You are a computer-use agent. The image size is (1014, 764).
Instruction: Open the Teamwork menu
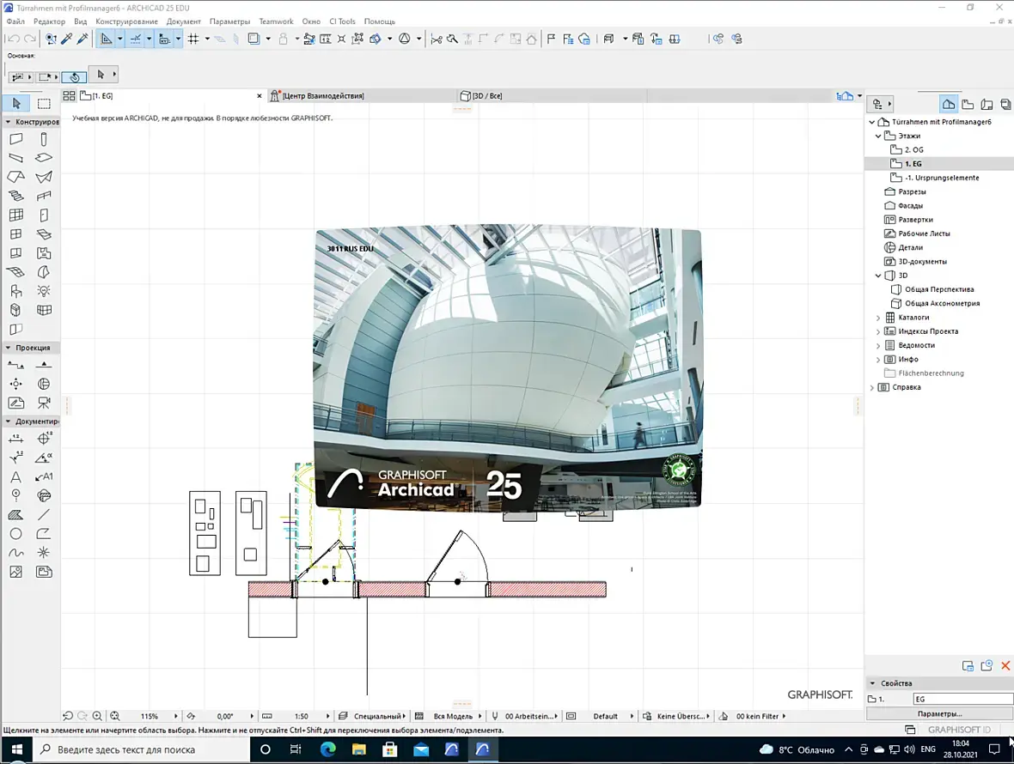coord(276,21)
